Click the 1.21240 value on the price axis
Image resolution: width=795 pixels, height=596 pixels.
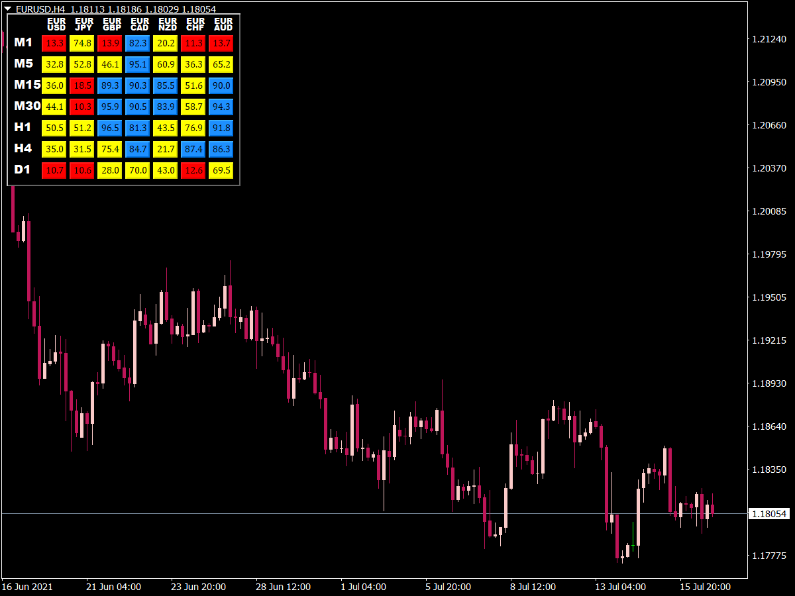768,40
